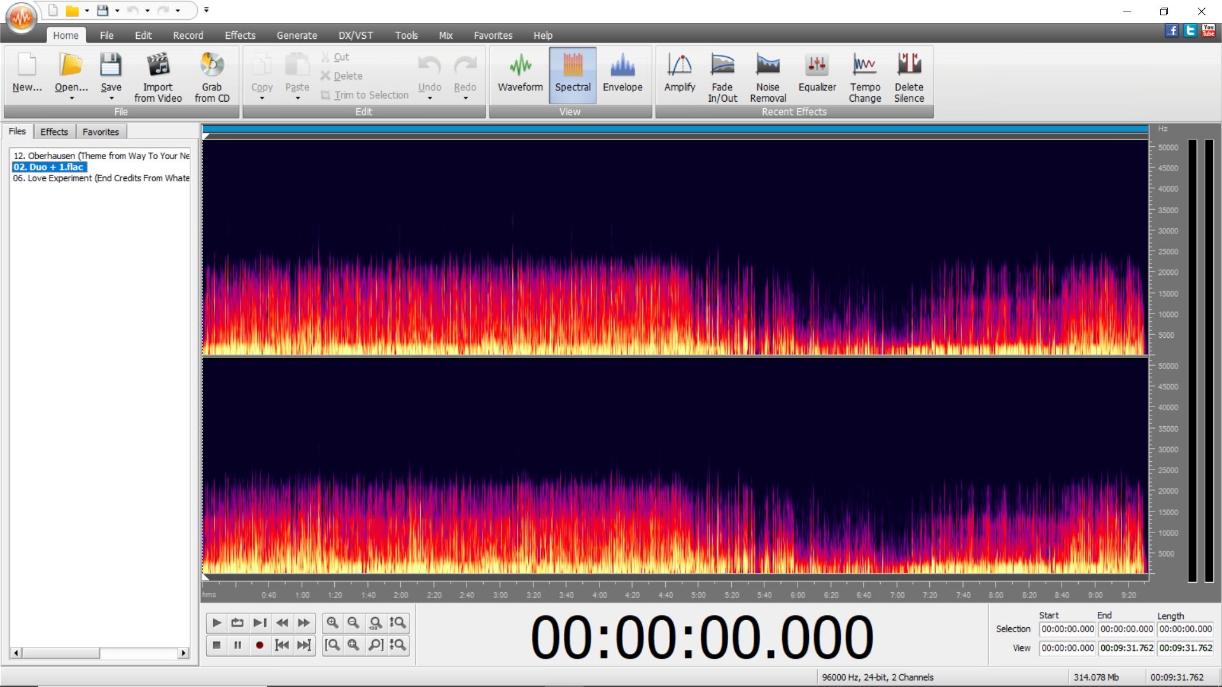Viewport: 1222px width, 687px height.
Task: Expand the Save dropdown arrow
Action: [111, 99]
